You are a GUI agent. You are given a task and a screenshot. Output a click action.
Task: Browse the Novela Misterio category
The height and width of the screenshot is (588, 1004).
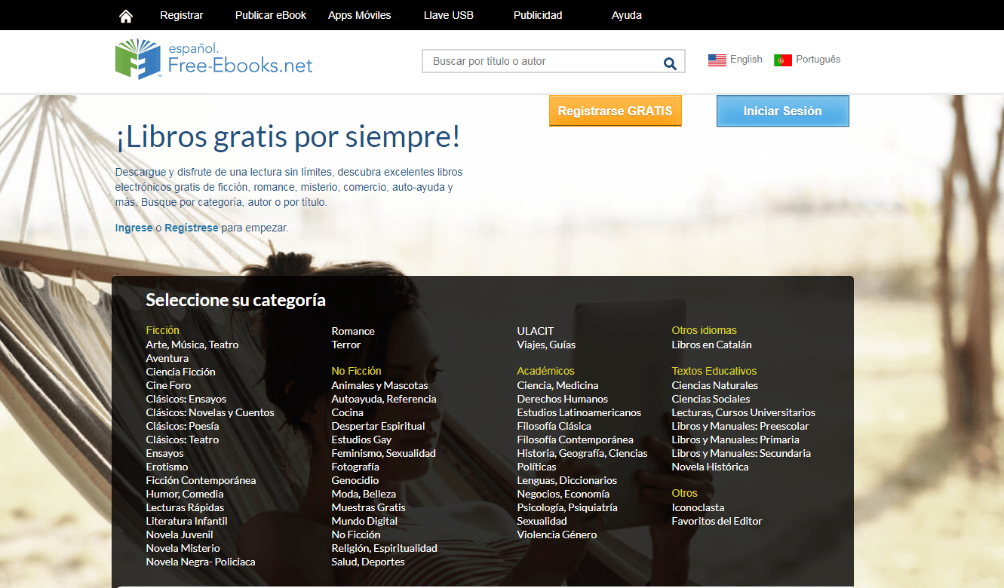click(x=183, y=548)
